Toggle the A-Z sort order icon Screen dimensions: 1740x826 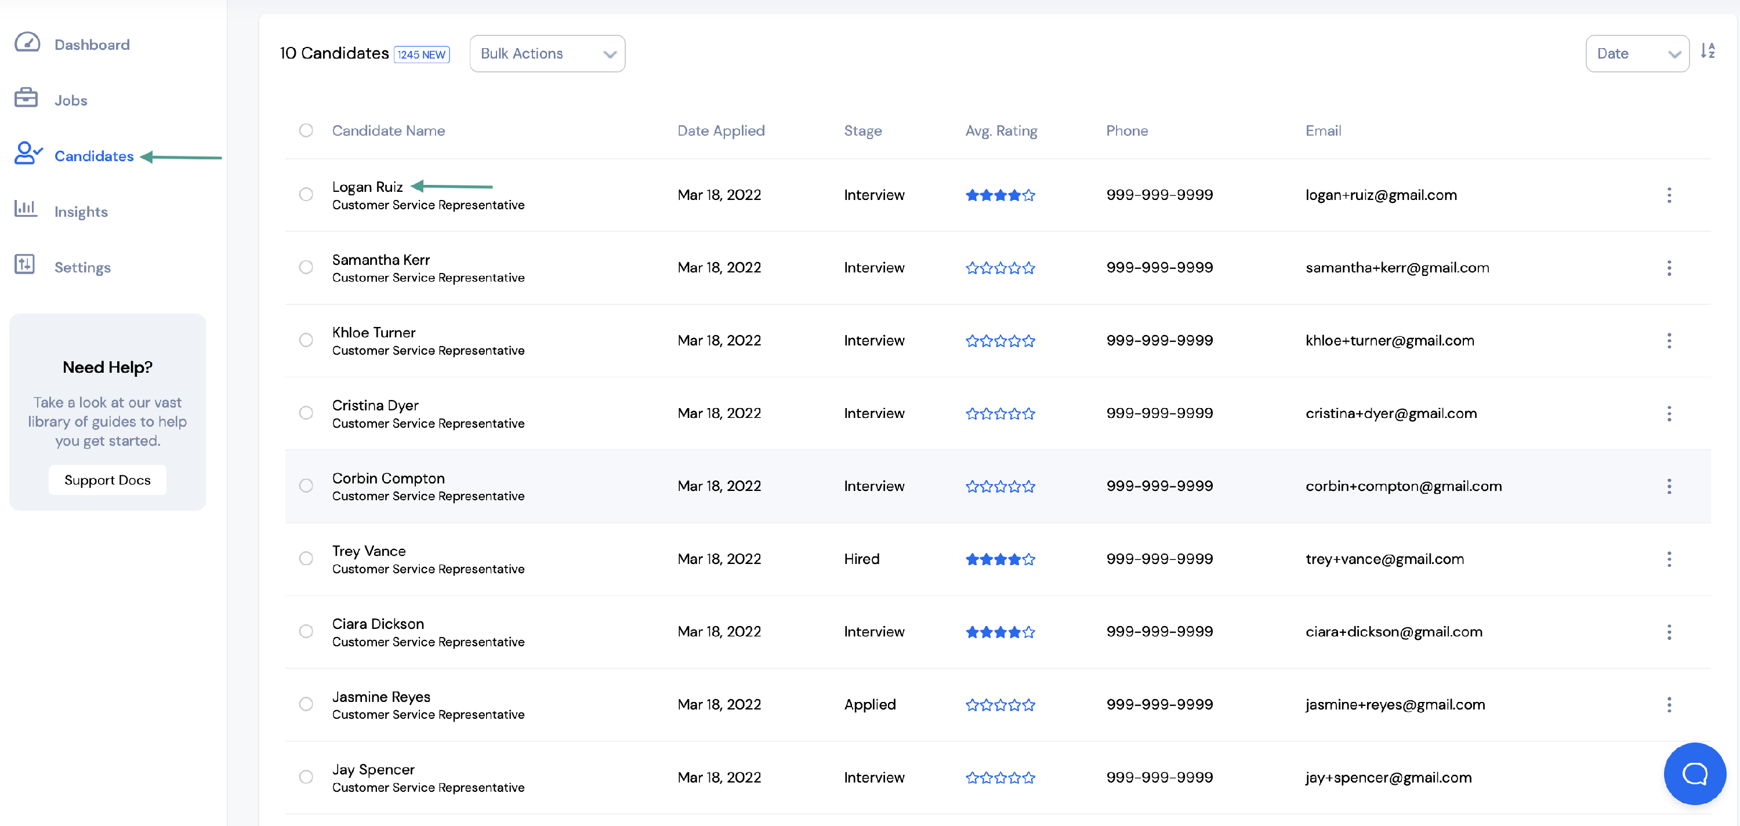[x=1707, y=50]
